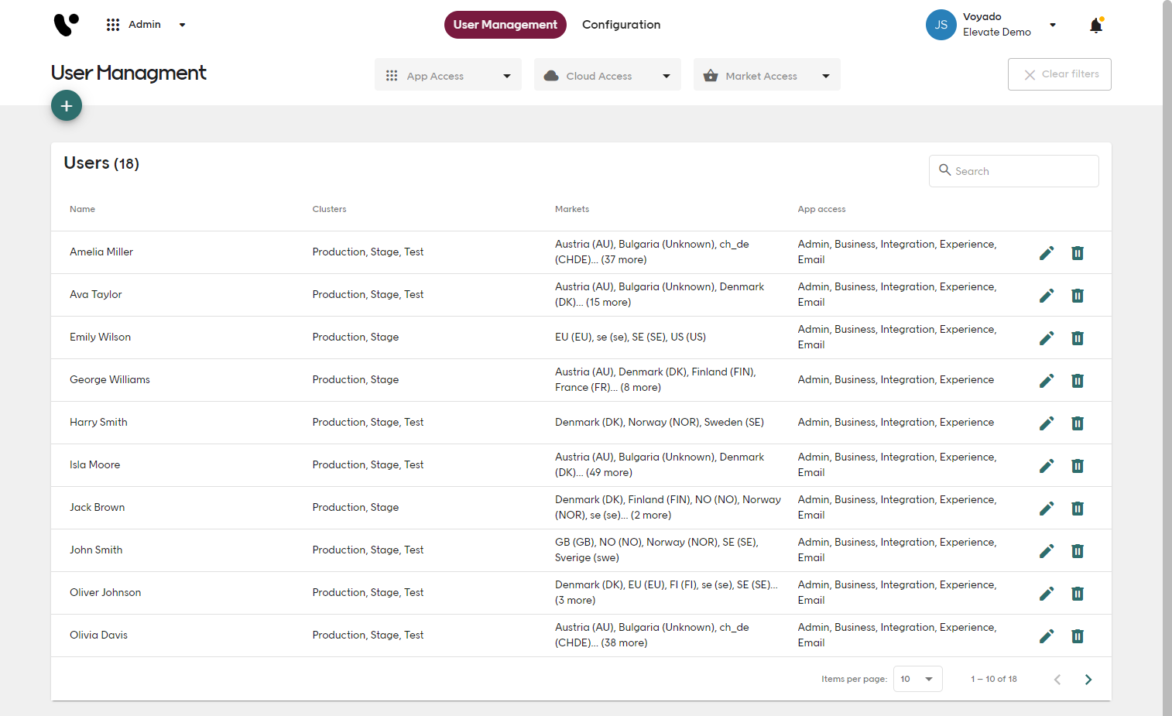Click the Voyado logo icon

67,25
